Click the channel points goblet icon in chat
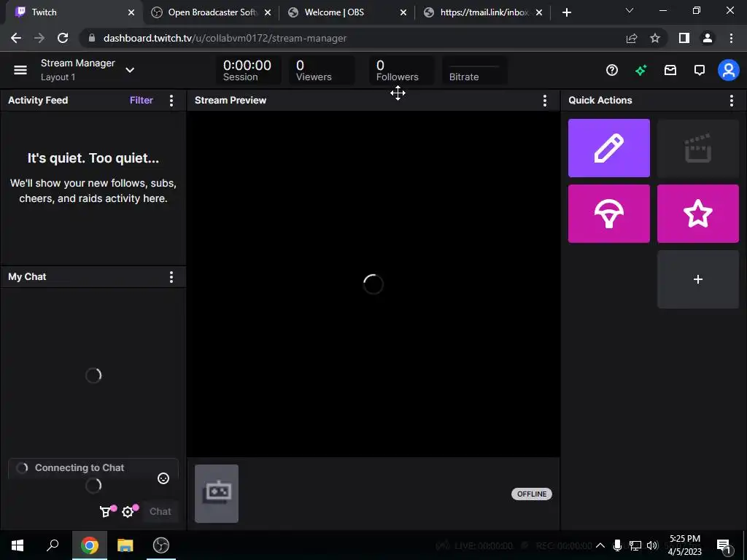 click(105, 511)
